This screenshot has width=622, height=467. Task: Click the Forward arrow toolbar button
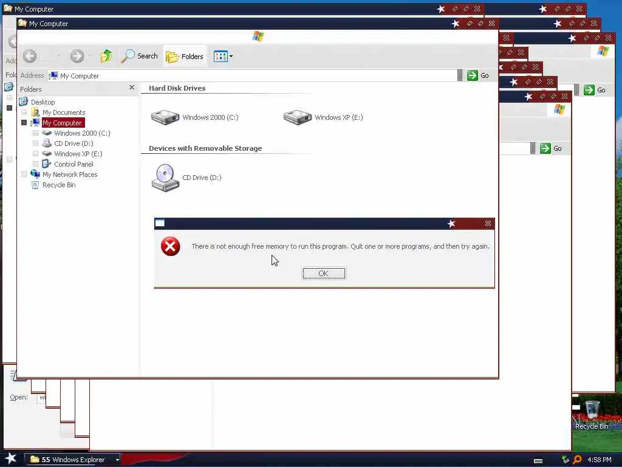coord(77,56)
